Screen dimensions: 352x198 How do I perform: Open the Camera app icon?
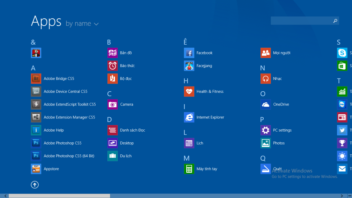pos(113,104)
